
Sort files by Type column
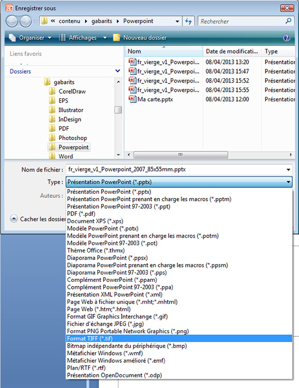(x=278, y=51)
